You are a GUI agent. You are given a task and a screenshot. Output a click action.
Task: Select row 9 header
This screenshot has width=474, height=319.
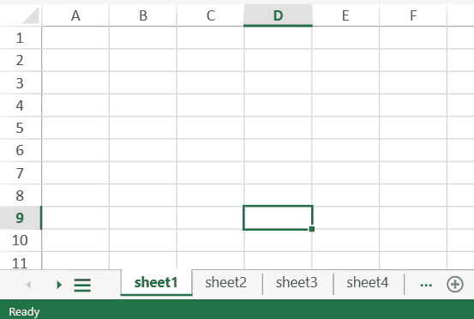(x=20, y=218)
